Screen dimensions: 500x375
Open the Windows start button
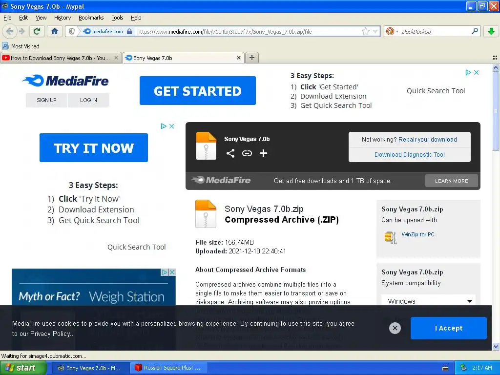pos(23,368)
